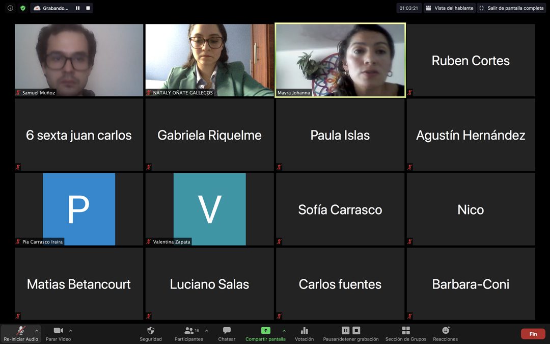Pause recording from the Grabando indicator
Image resolution: width=550 pixels, height=344 pixels.
click(x=78, y=8)
